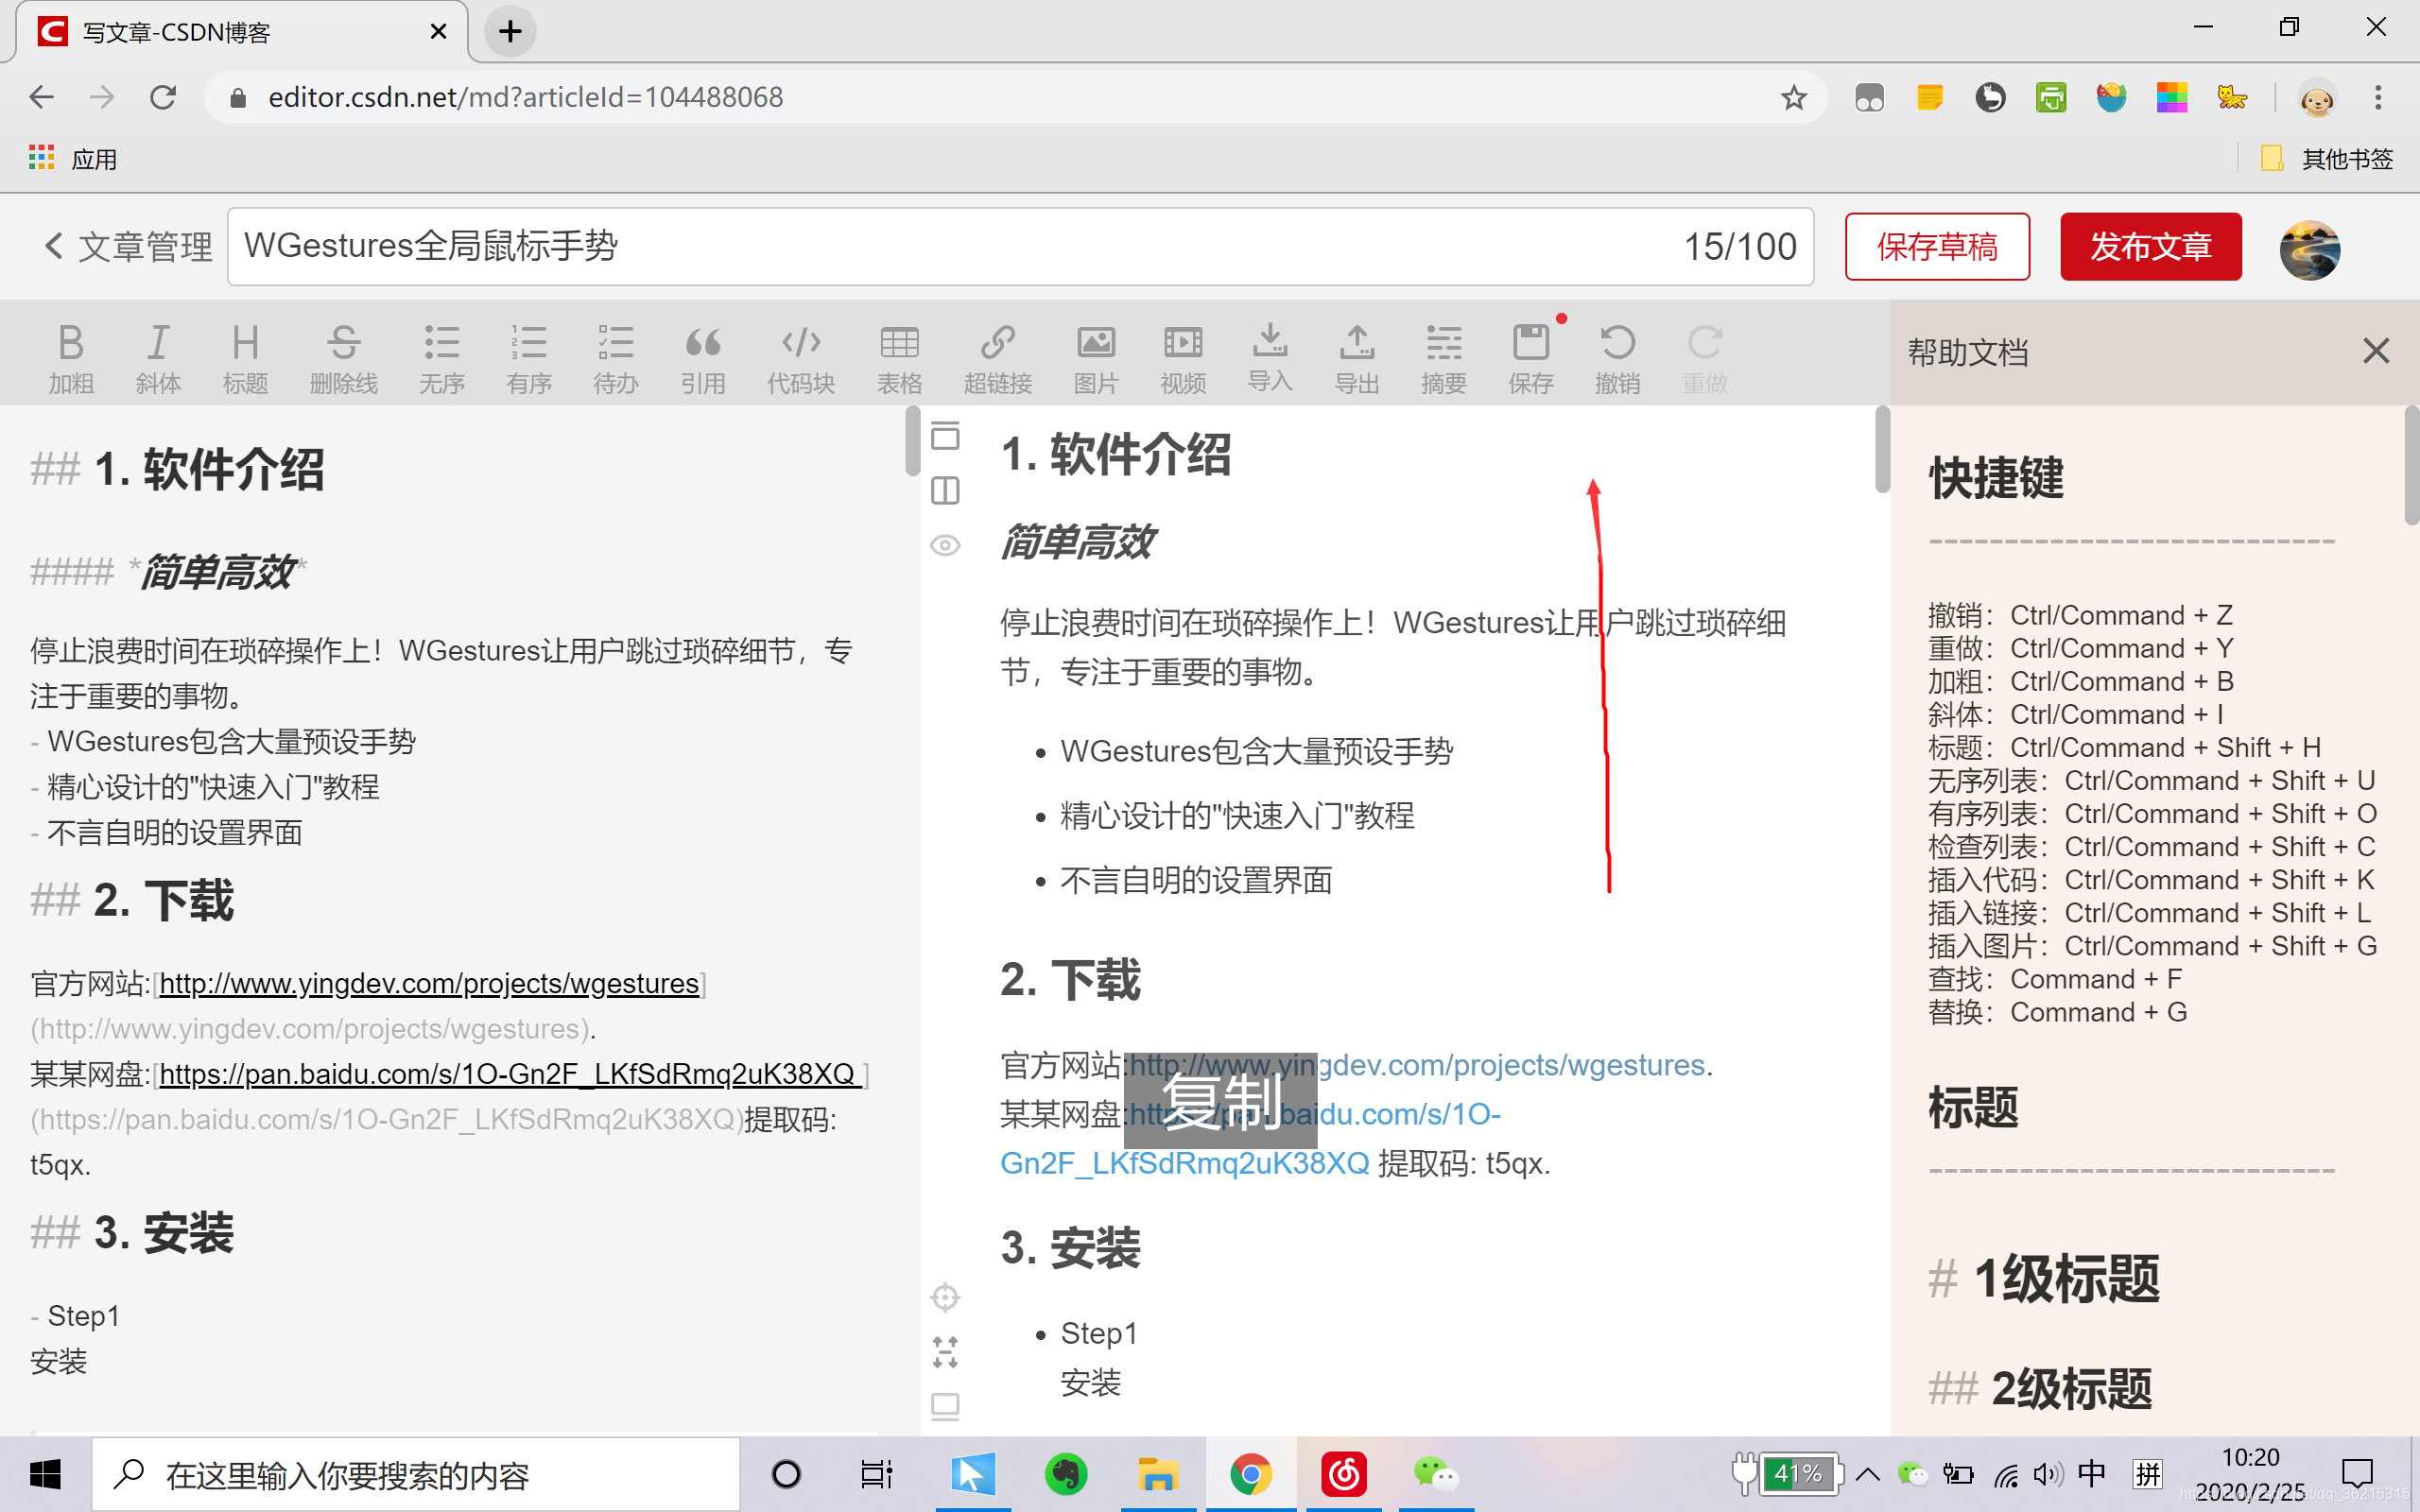
Task: Open the Chrome profile avatar
Action: pos(2317,99)
